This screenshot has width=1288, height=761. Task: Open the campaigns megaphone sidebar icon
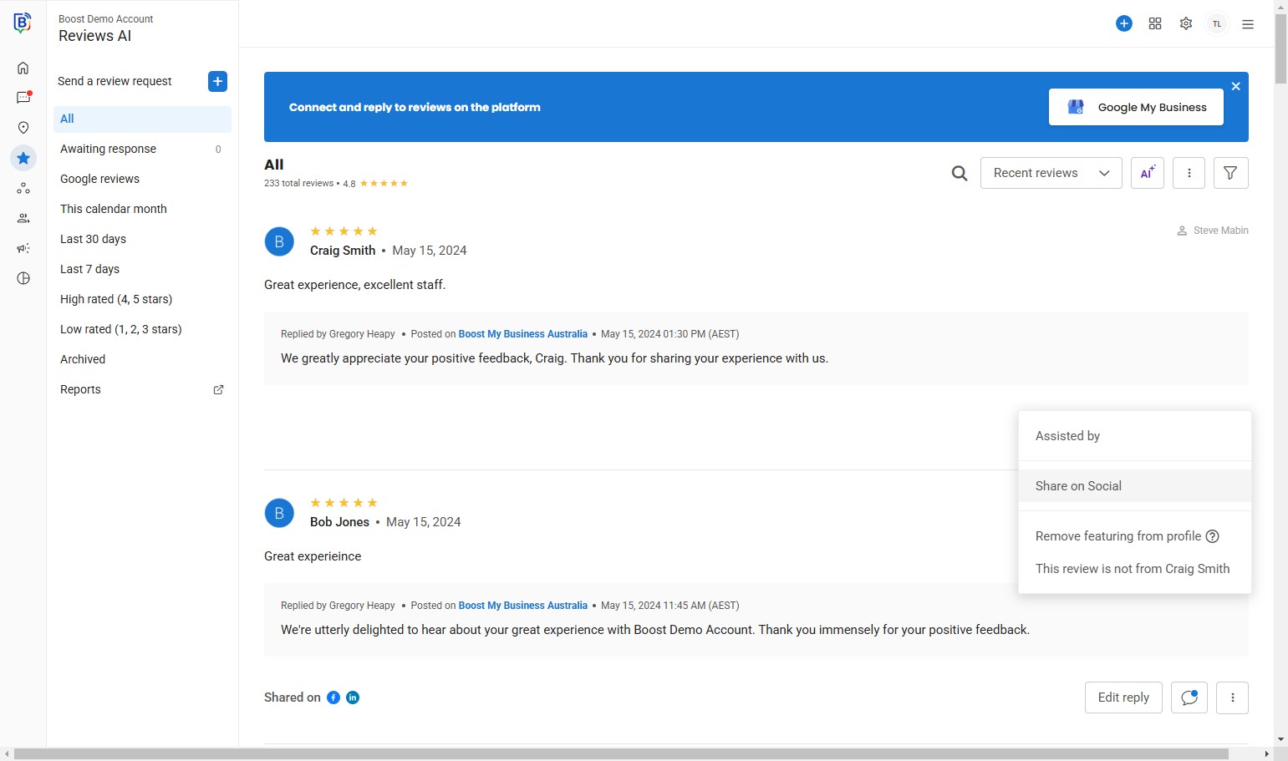click(x=23, y=248)
